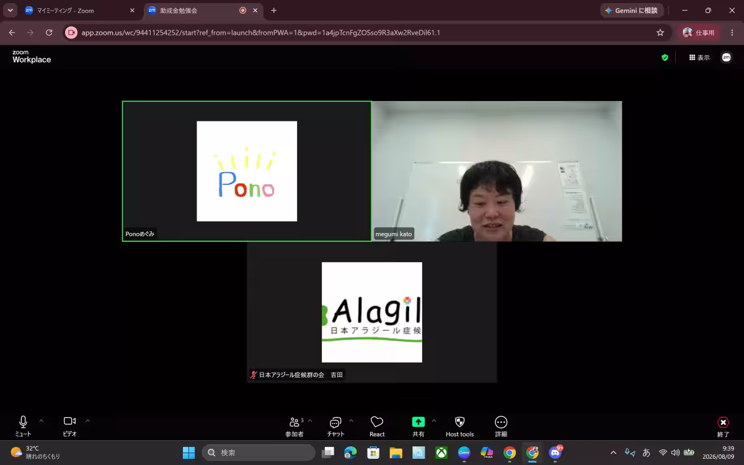Viewport: 744px width, 465px height.
Task: Click the browser forward arrow
Action: click(x=30, y=32)
